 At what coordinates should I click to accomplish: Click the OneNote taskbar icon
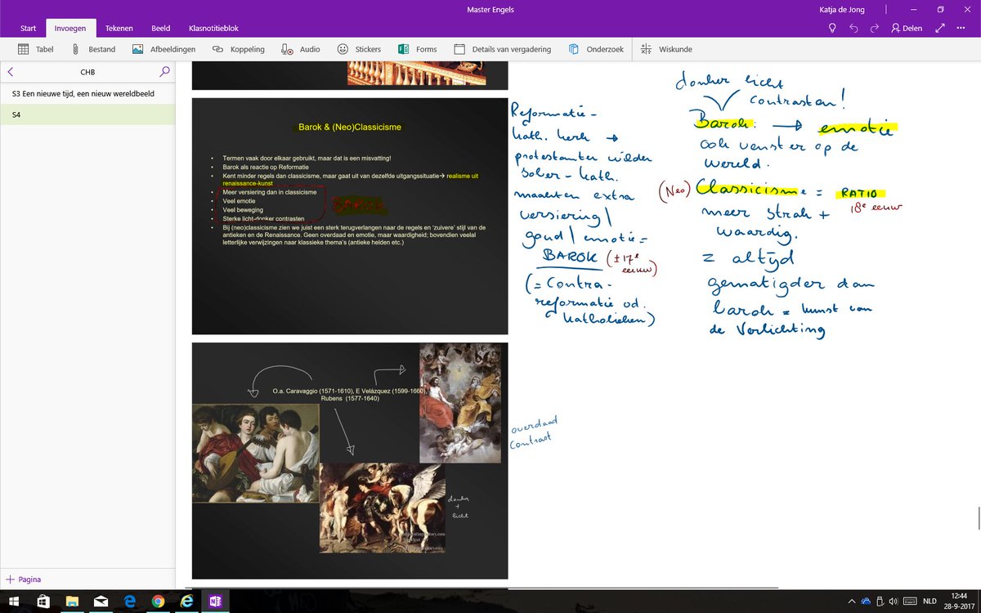[215, 601]
